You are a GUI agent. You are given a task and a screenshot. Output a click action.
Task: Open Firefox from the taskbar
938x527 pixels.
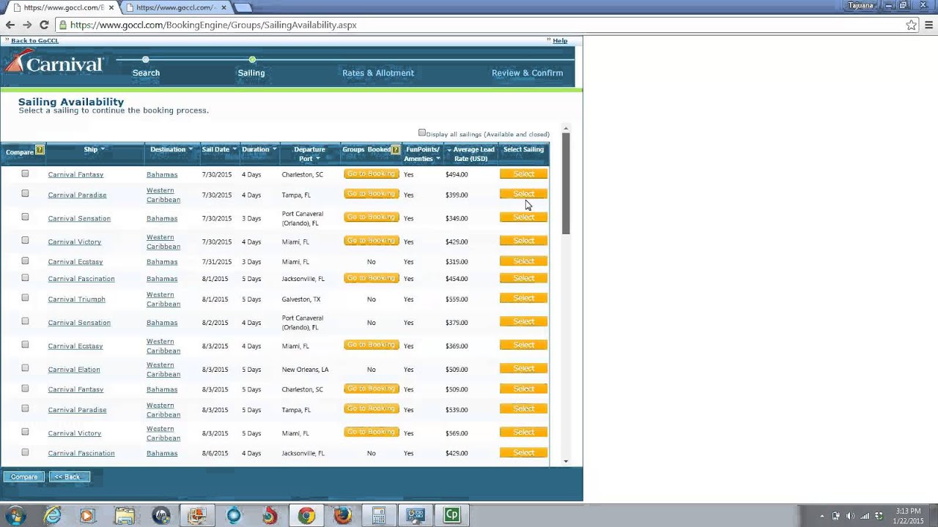tap(342, 515)
